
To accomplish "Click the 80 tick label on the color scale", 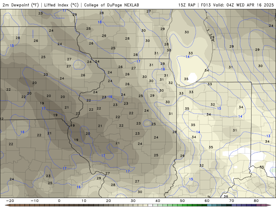I will (x=256, y=201).
